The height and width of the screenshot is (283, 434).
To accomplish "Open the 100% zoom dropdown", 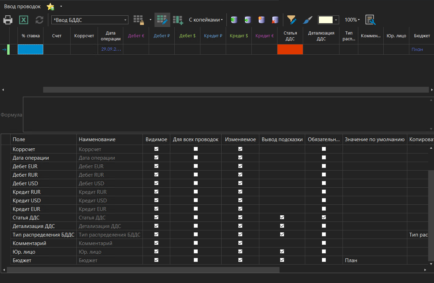I will tap(352, 20).
